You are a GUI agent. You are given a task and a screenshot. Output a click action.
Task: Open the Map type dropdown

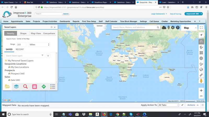[189, 28]
